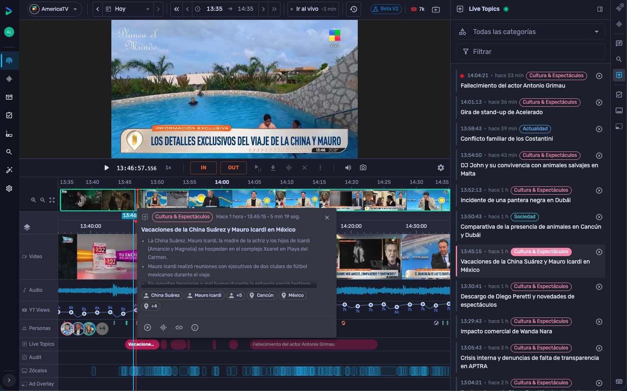Mute the player volume speaker icon
The height and width of the screenshot is (391, 627).
coord(348,168)
